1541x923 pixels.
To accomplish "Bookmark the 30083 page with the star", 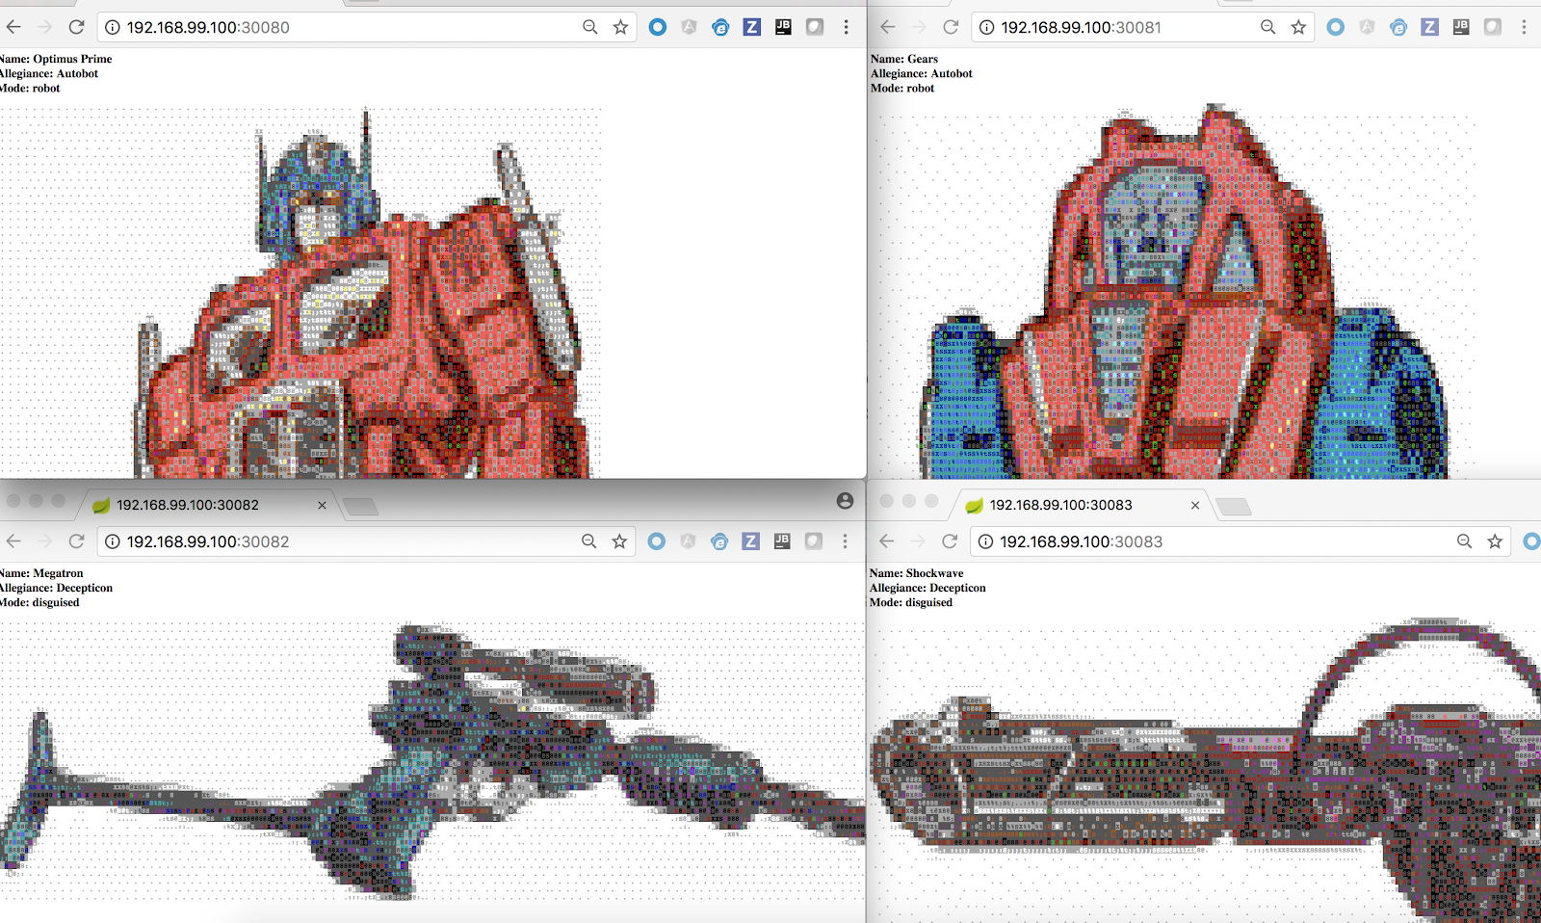I will click(x=1495, y=541).
